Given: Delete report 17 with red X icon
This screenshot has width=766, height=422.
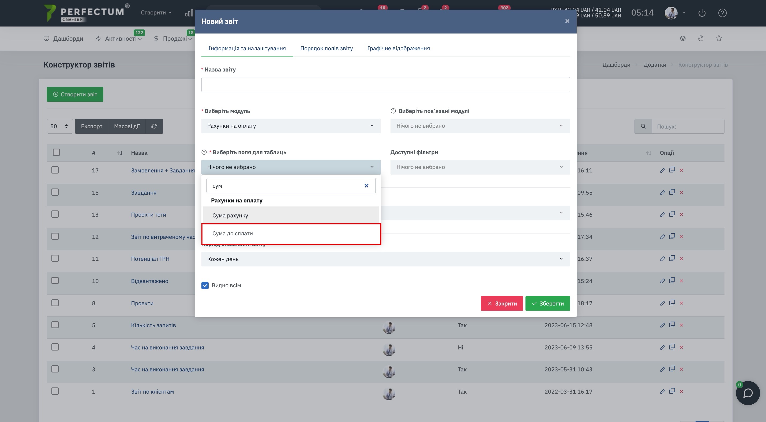Looking at the screenshot, I should click(682, 171).
